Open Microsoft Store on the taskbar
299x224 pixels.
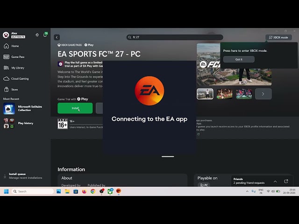coord(76,191)
